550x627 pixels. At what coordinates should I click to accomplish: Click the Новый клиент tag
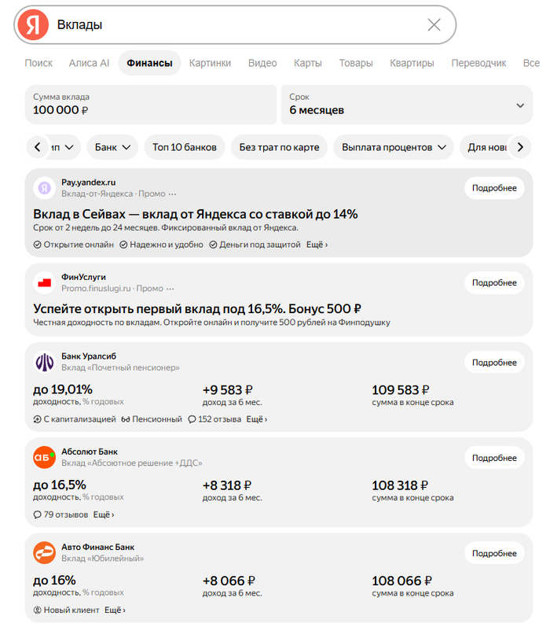click(66, 610)
